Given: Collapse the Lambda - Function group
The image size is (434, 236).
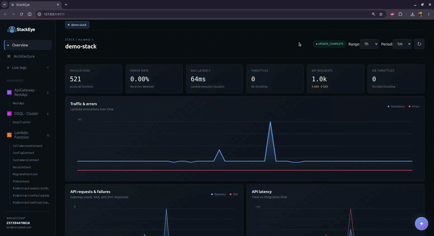Looking at the screenshot, I should click(x=48, y=135).
